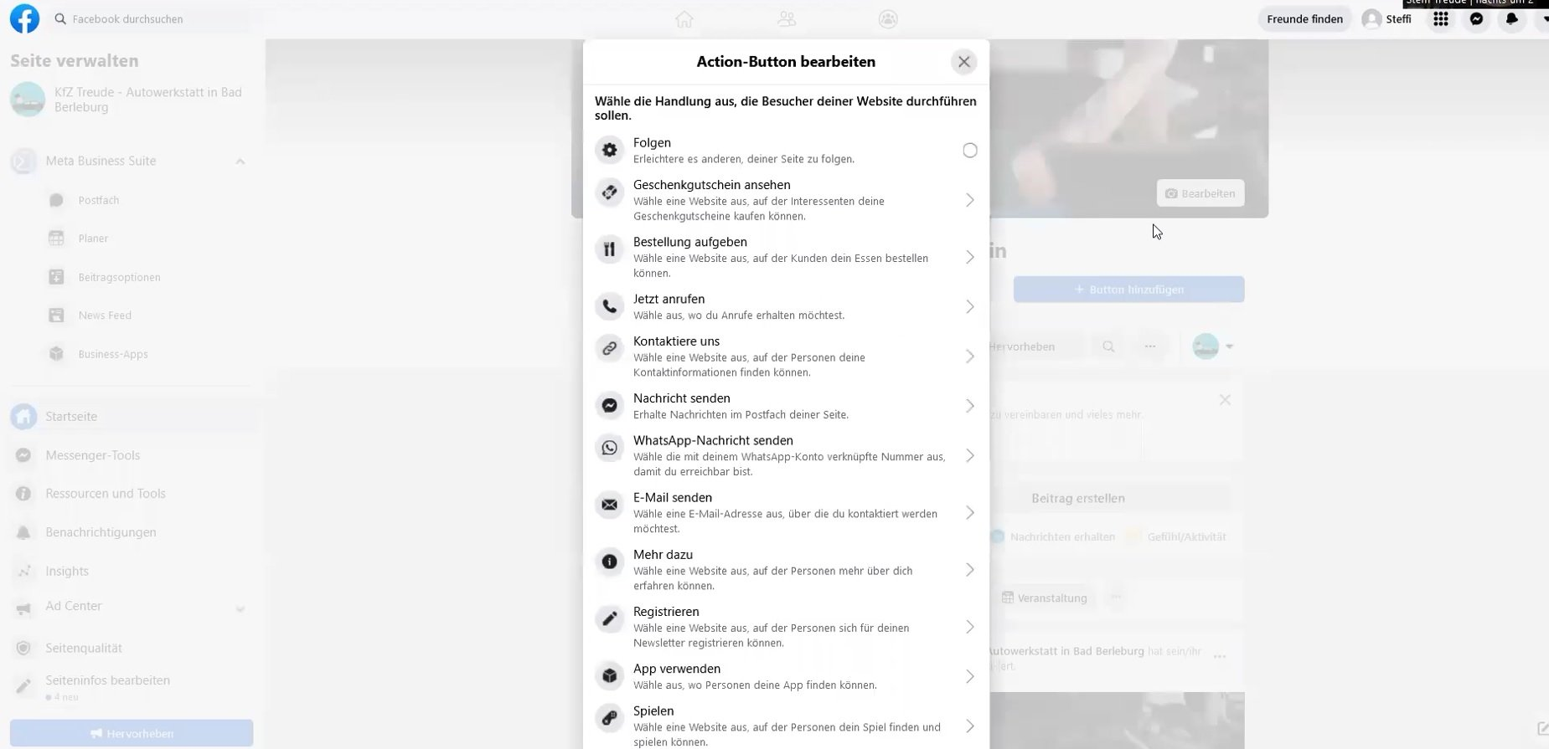Click the Hervorheben button in sidebar
Viewport: 1549px width, 749px height.
click(x=132, y=733)
